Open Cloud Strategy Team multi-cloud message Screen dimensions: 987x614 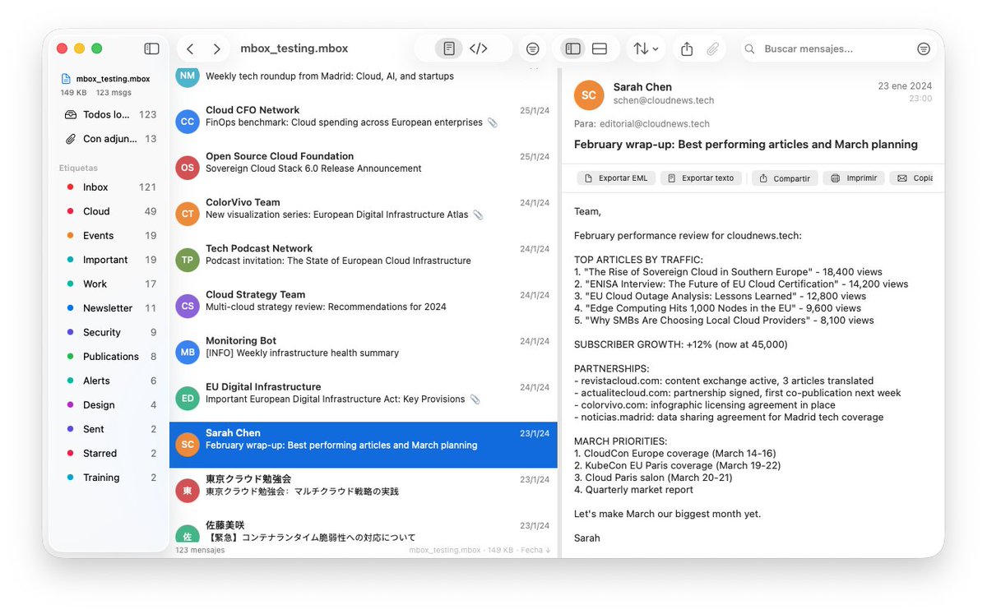363,306
